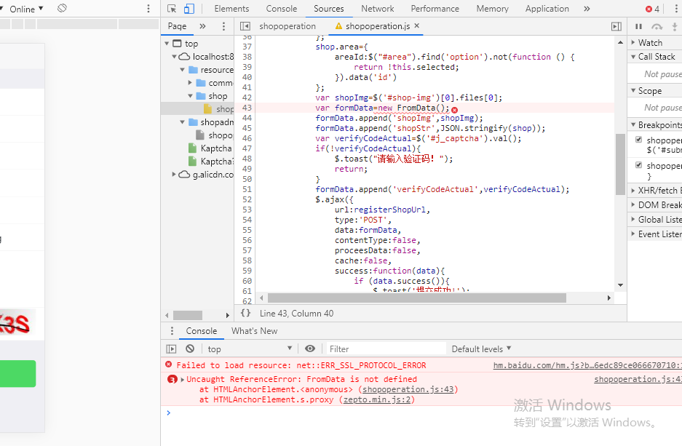Click the live expression eye icon
682x446 pixels.
click(310, 349)
